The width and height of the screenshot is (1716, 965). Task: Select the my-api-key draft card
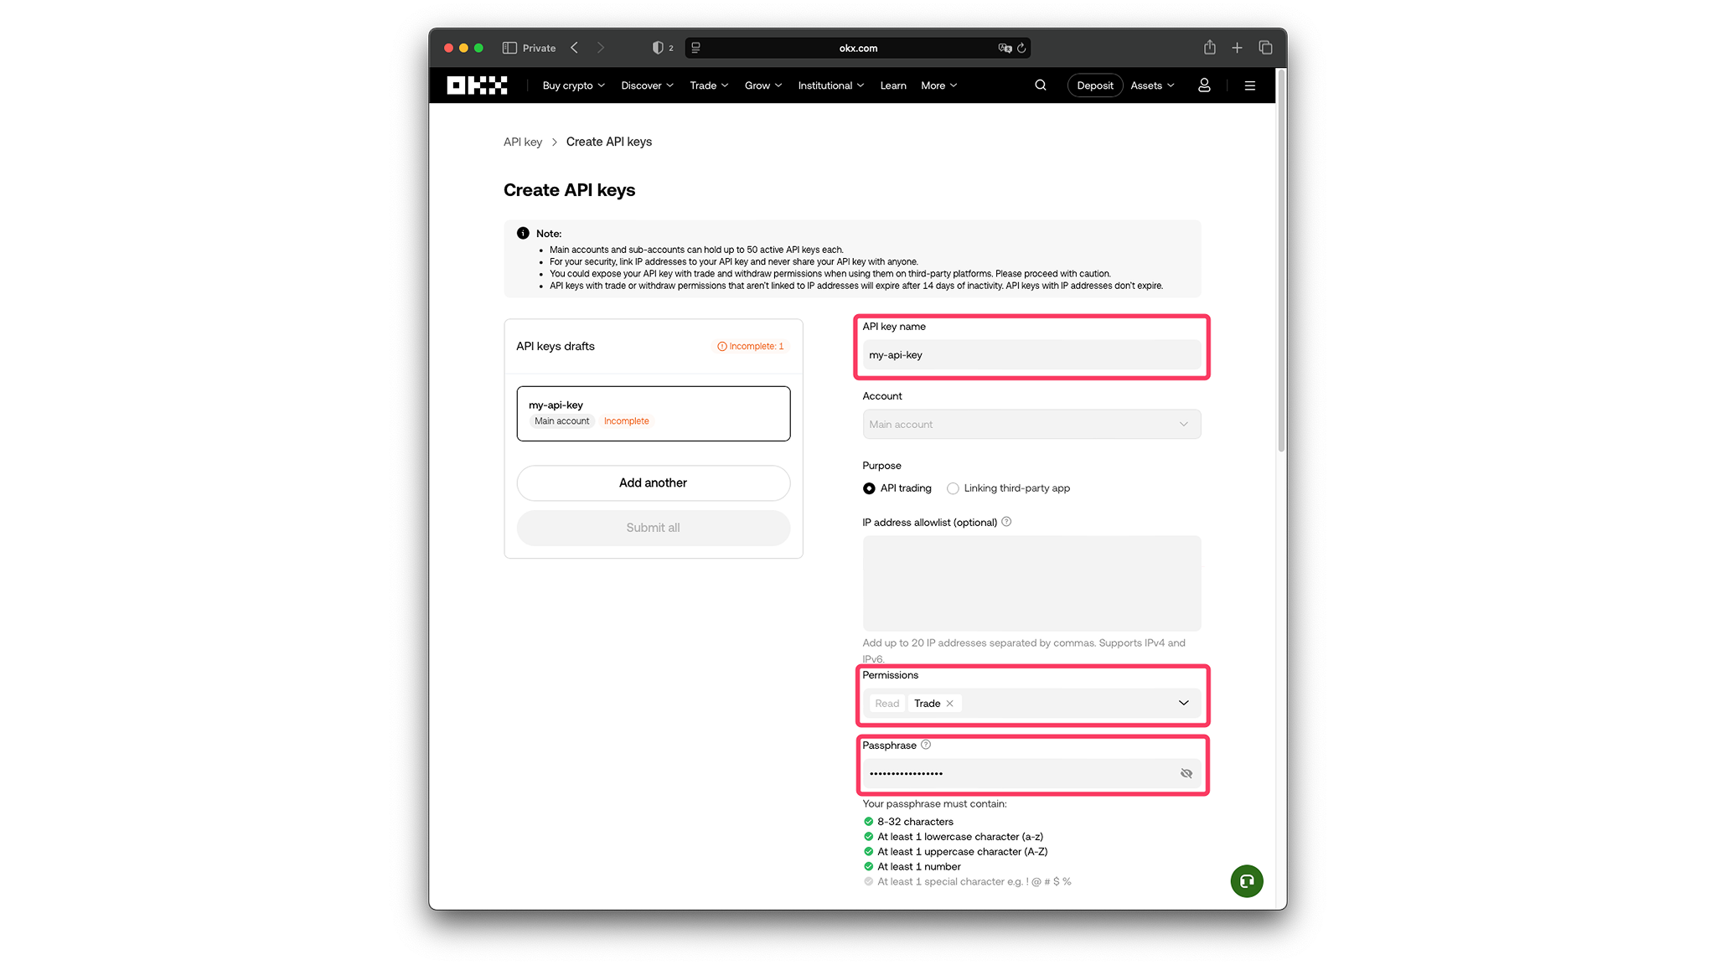point(653,414)
